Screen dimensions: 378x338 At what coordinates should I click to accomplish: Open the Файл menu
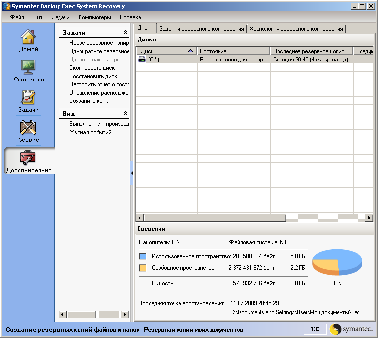(x=17, y=17)
